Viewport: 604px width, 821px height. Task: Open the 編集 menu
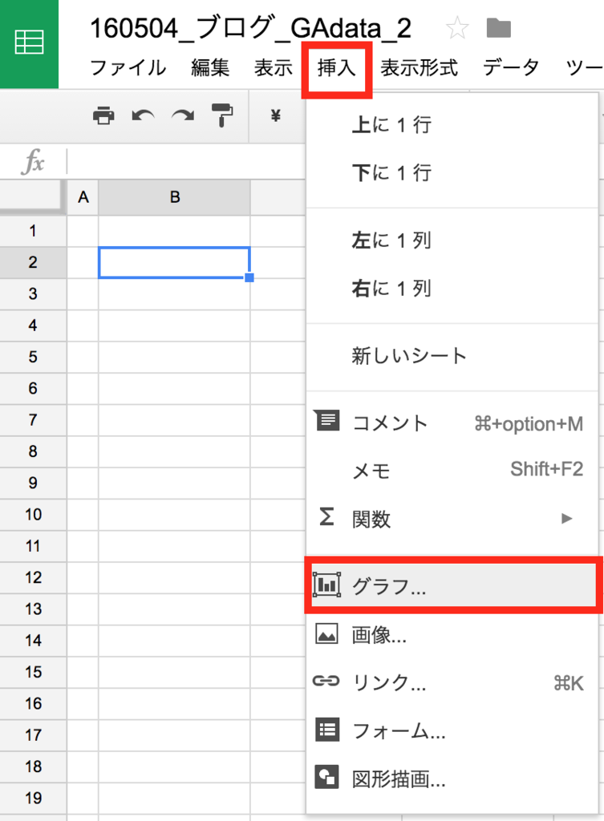click(x=210, y=67)
